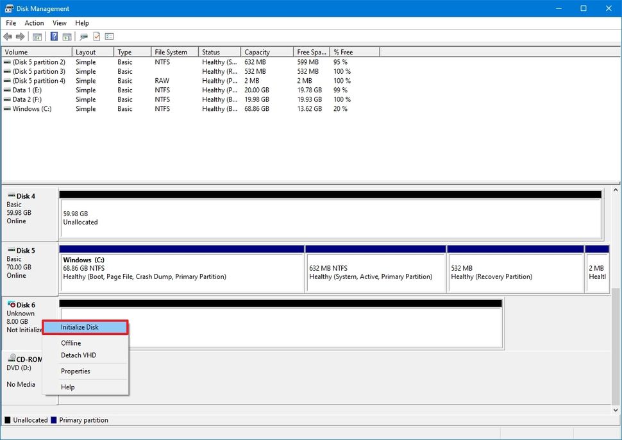
Task: Click the Show/Hide Console Tree toolbar icon
Action: [37, 37]
